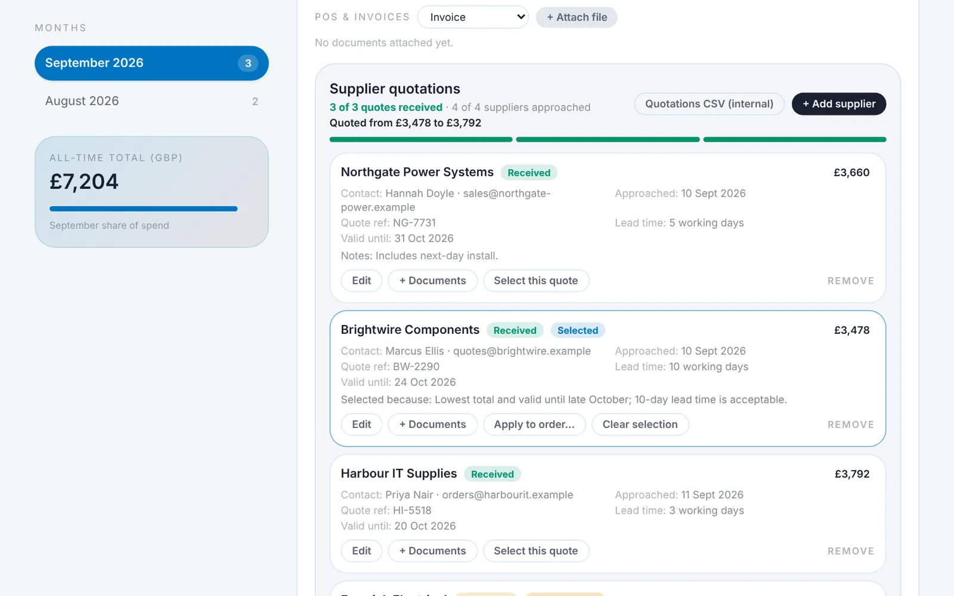Click the Selected badge on Brightwire
This screenshot has width=954, height=596.
pyautogui.click(x=577, y=330)
